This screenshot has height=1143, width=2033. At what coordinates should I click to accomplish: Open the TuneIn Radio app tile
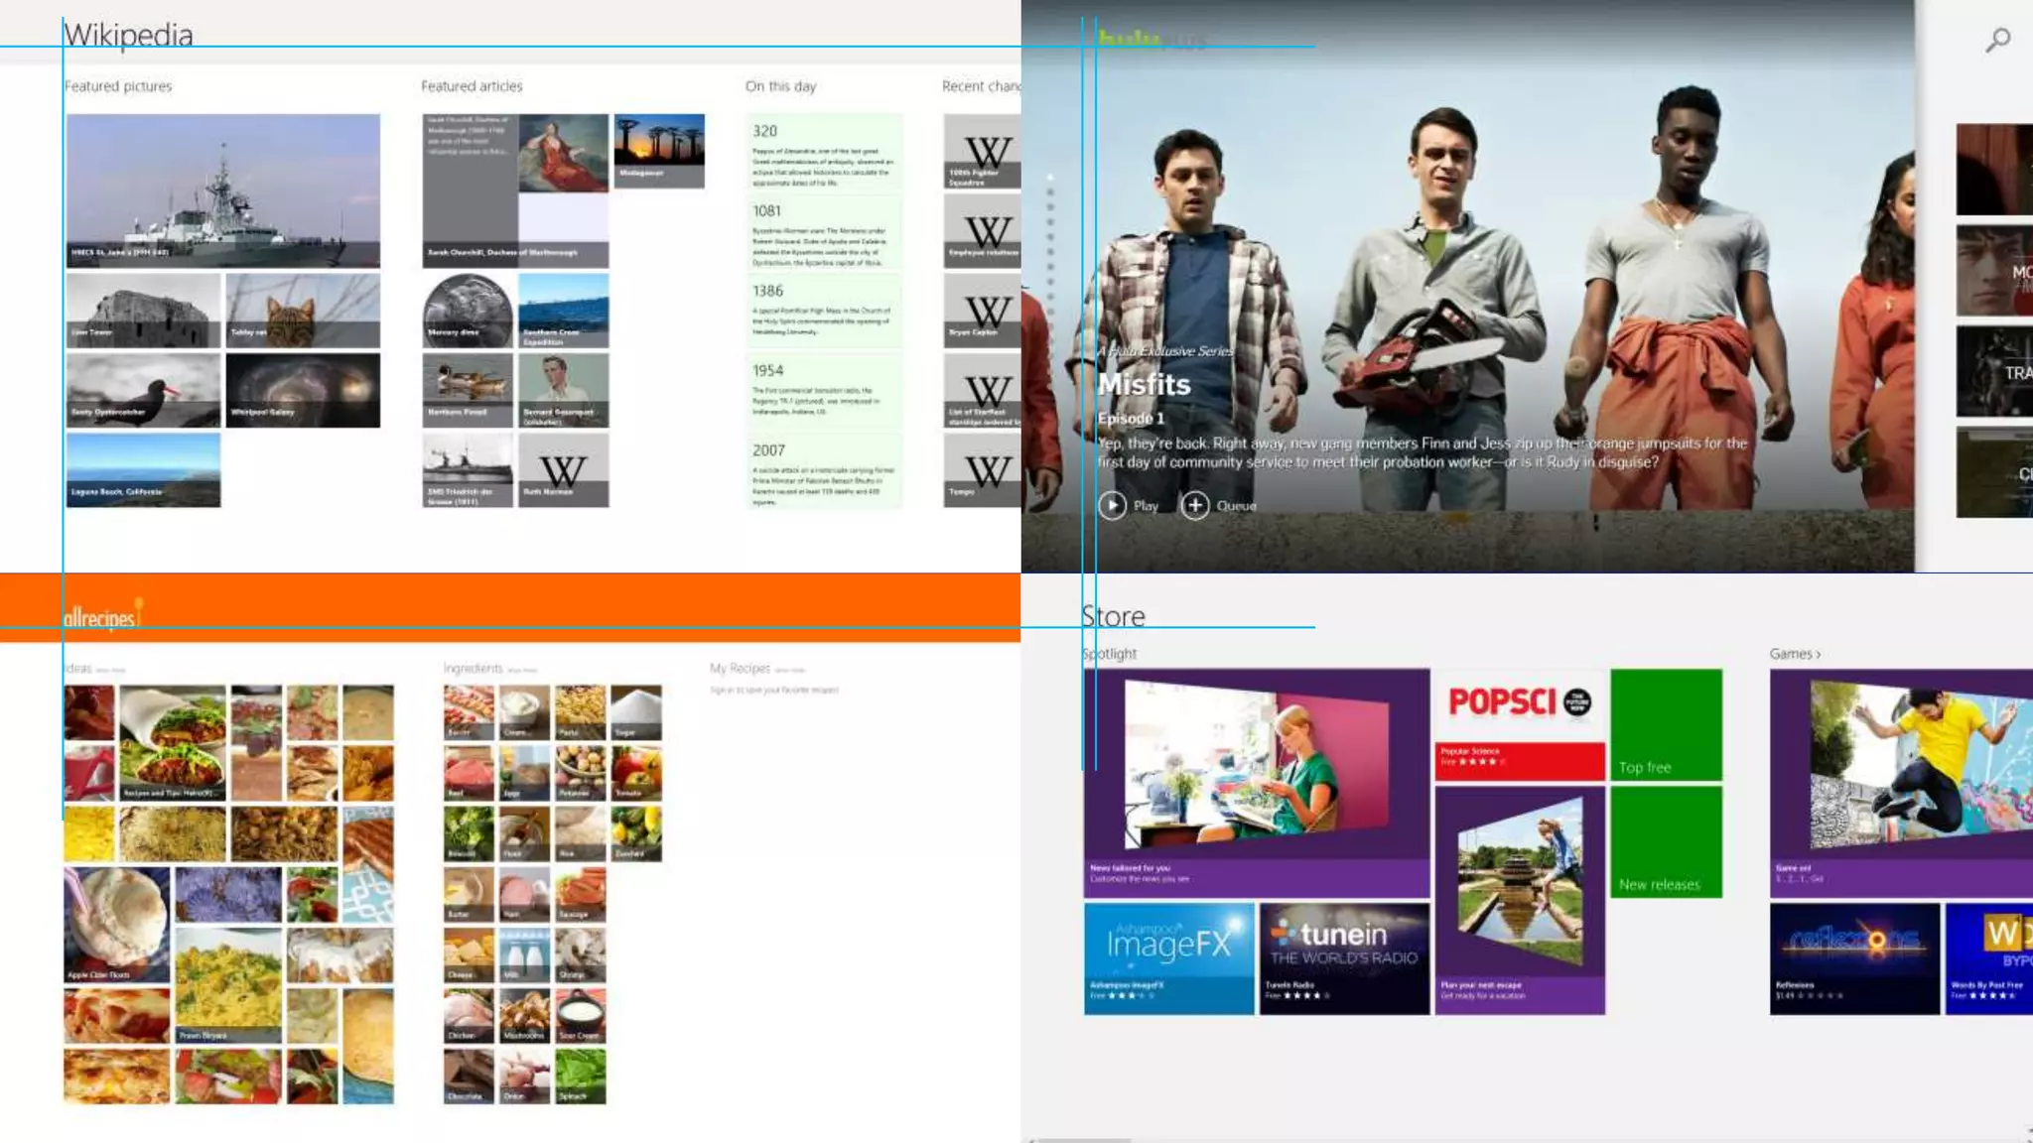[x=1344, y=957]
